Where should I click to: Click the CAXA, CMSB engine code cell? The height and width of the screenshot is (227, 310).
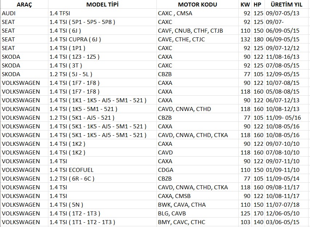click(175, 196)
